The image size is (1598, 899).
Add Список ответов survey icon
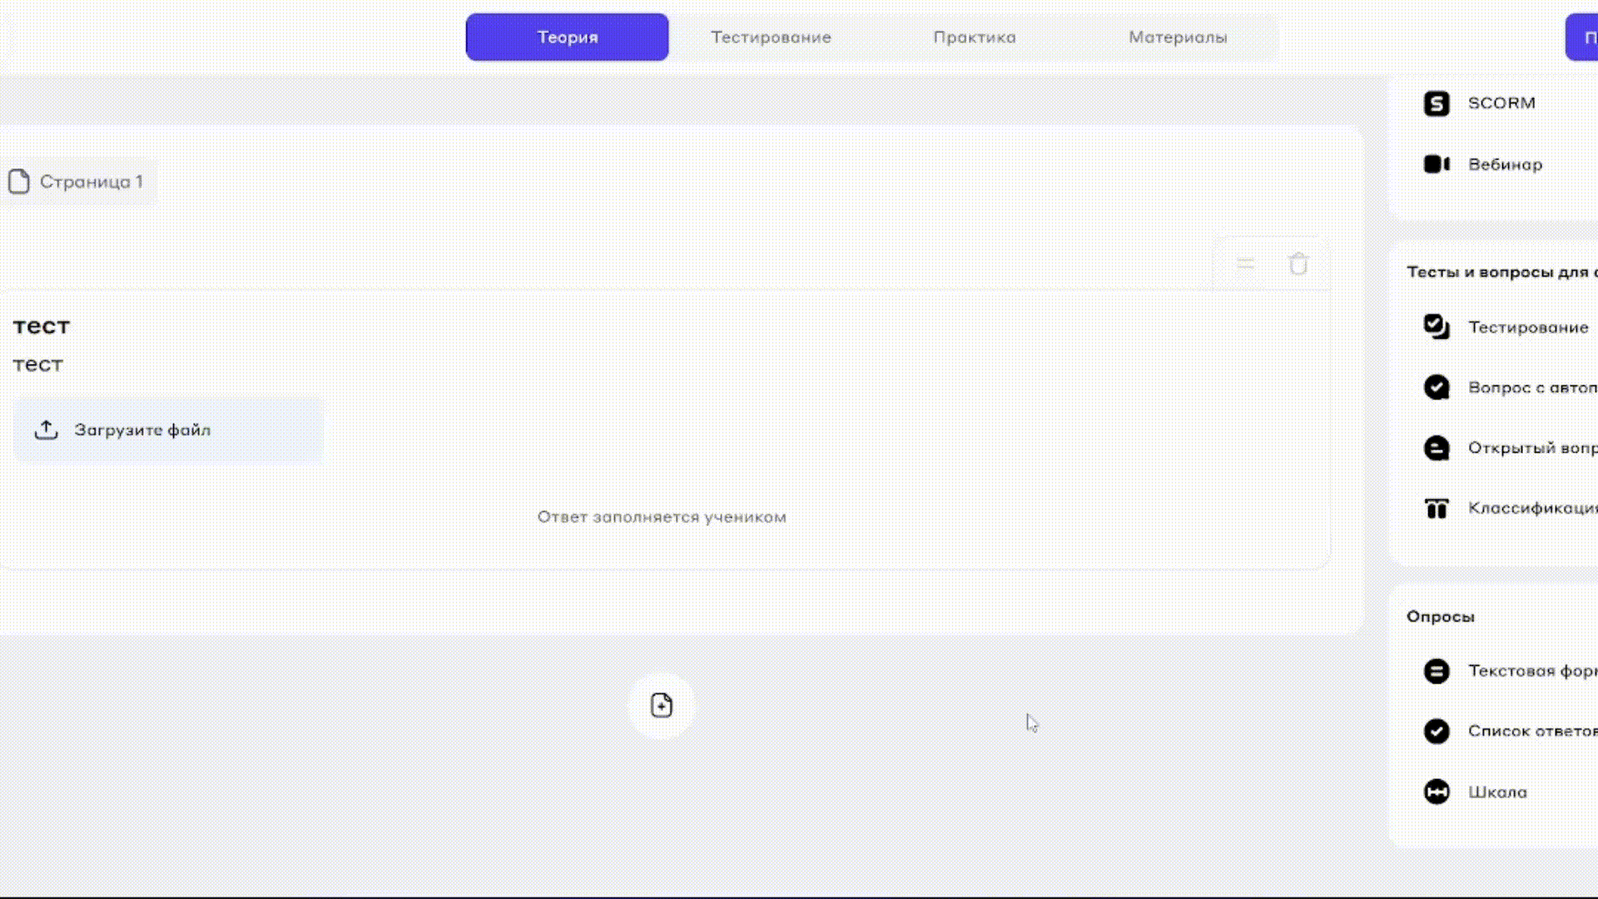point(1437,732)
